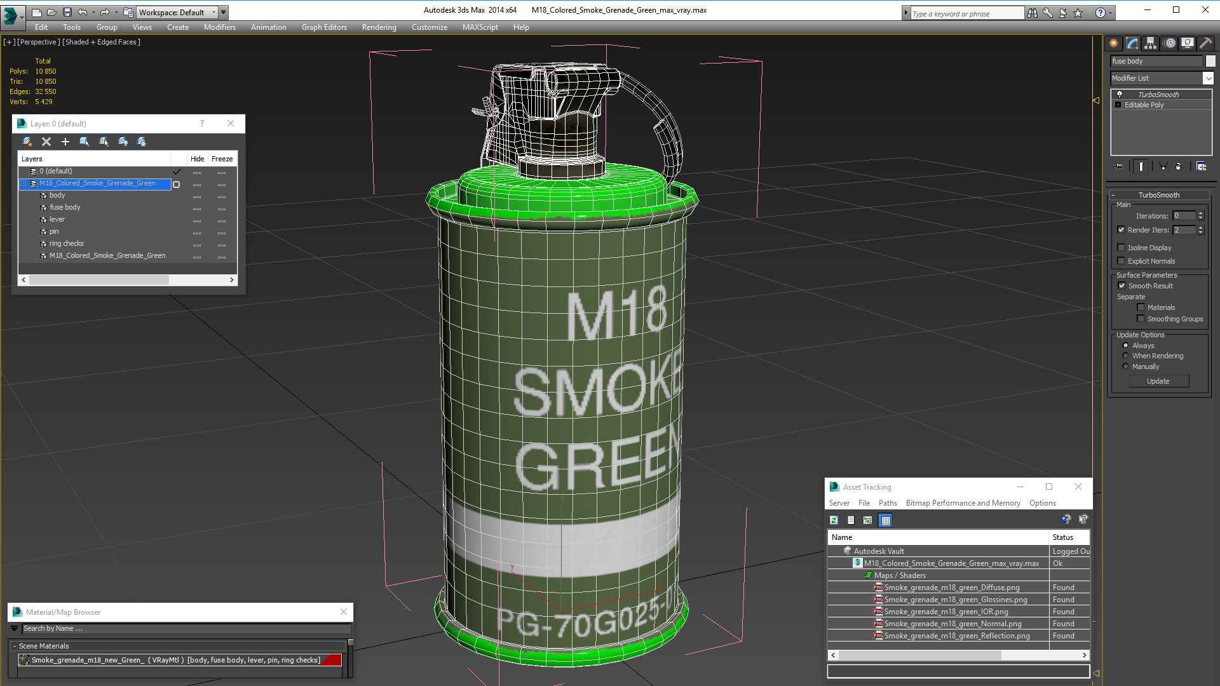Click the object color swatch beside fuse body
Screen dimensions: 1220x686
tap(1210, 61)
